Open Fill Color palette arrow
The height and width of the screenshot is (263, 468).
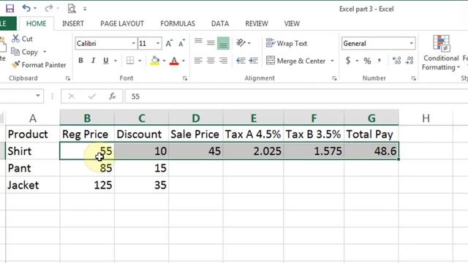click(x=164, y=61)
